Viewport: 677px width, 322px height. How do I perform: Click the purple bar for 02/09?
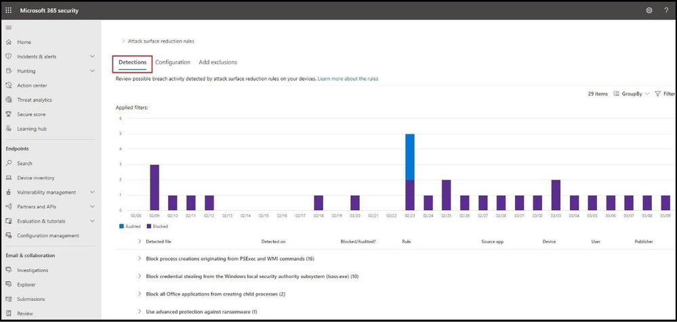(x=155, y=187)
